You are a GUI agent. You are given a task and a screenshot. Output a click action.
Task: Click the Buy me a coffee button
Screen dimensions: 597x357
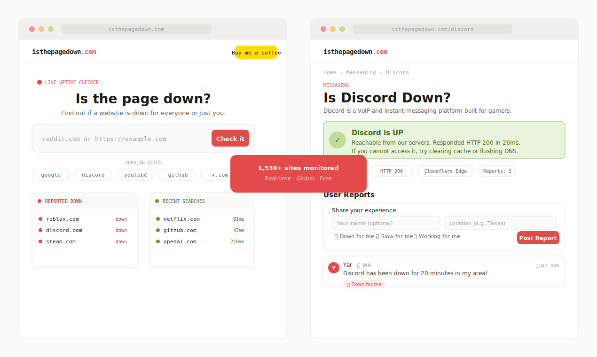click(256, 52)
